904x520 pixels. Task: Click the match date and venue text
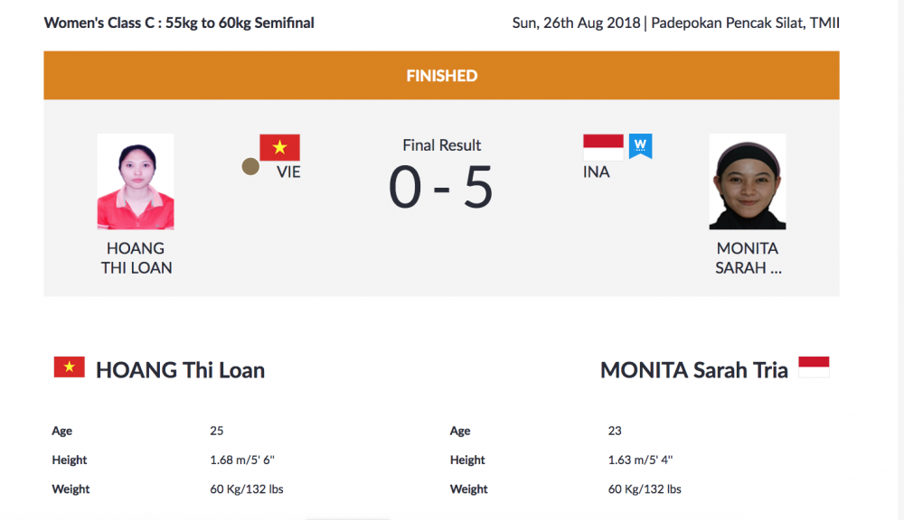click(x=675, y=23)
